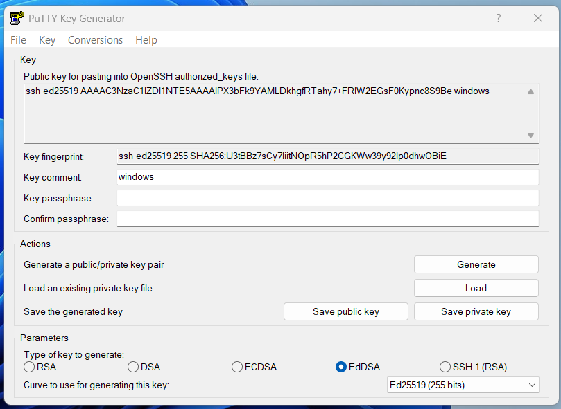The image size is (561, 409).
Task: Click Load to open existing private key
Action: (476, 288)
